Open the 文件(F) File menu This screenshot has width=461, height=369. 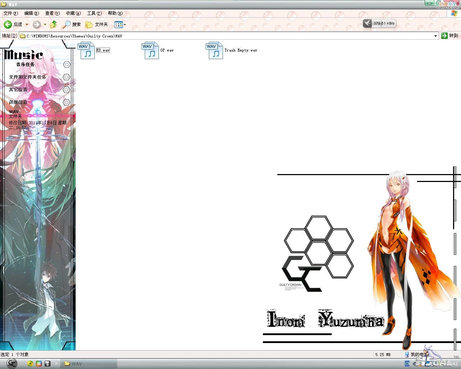tap(10, 13)
